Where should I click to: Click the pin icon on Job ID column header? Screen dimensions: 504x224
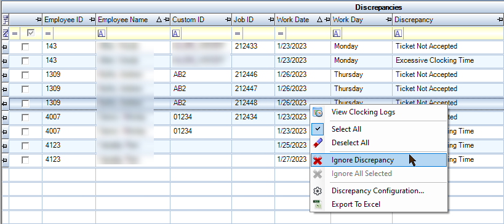coord(271,20)
